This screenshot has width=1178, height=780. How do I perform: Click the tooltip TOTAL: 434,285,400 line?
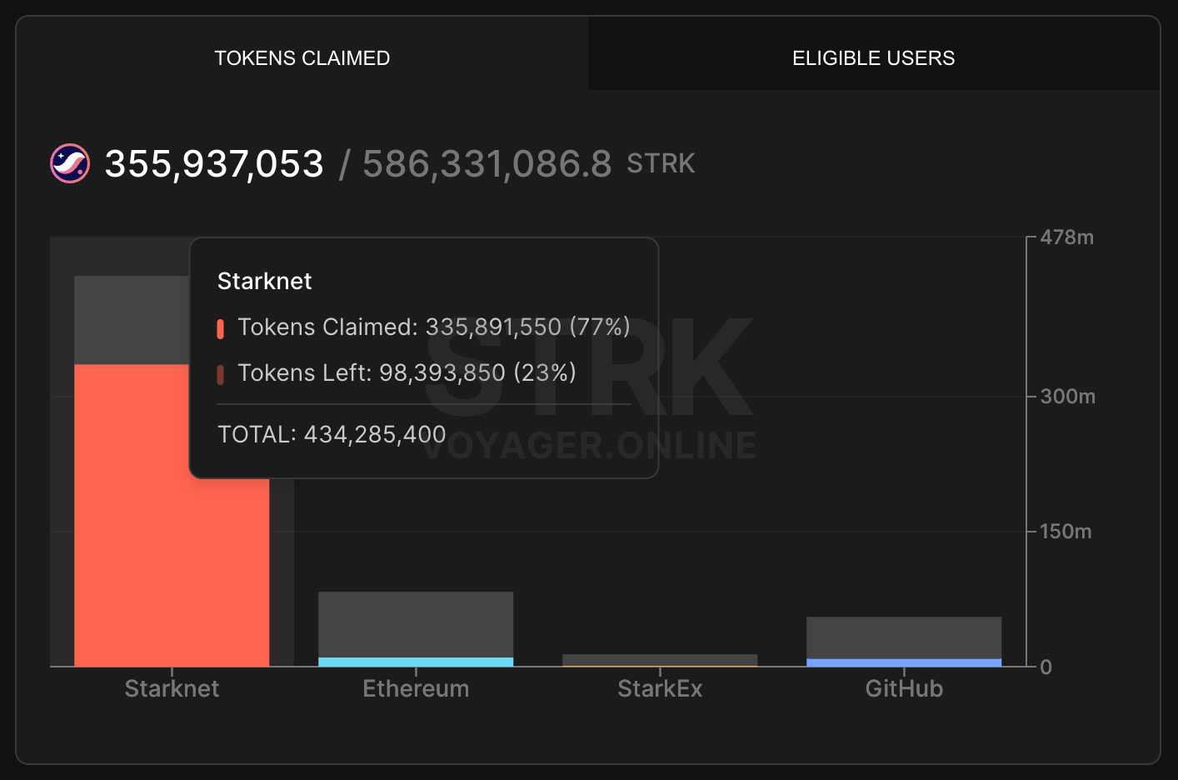[332, 434]
